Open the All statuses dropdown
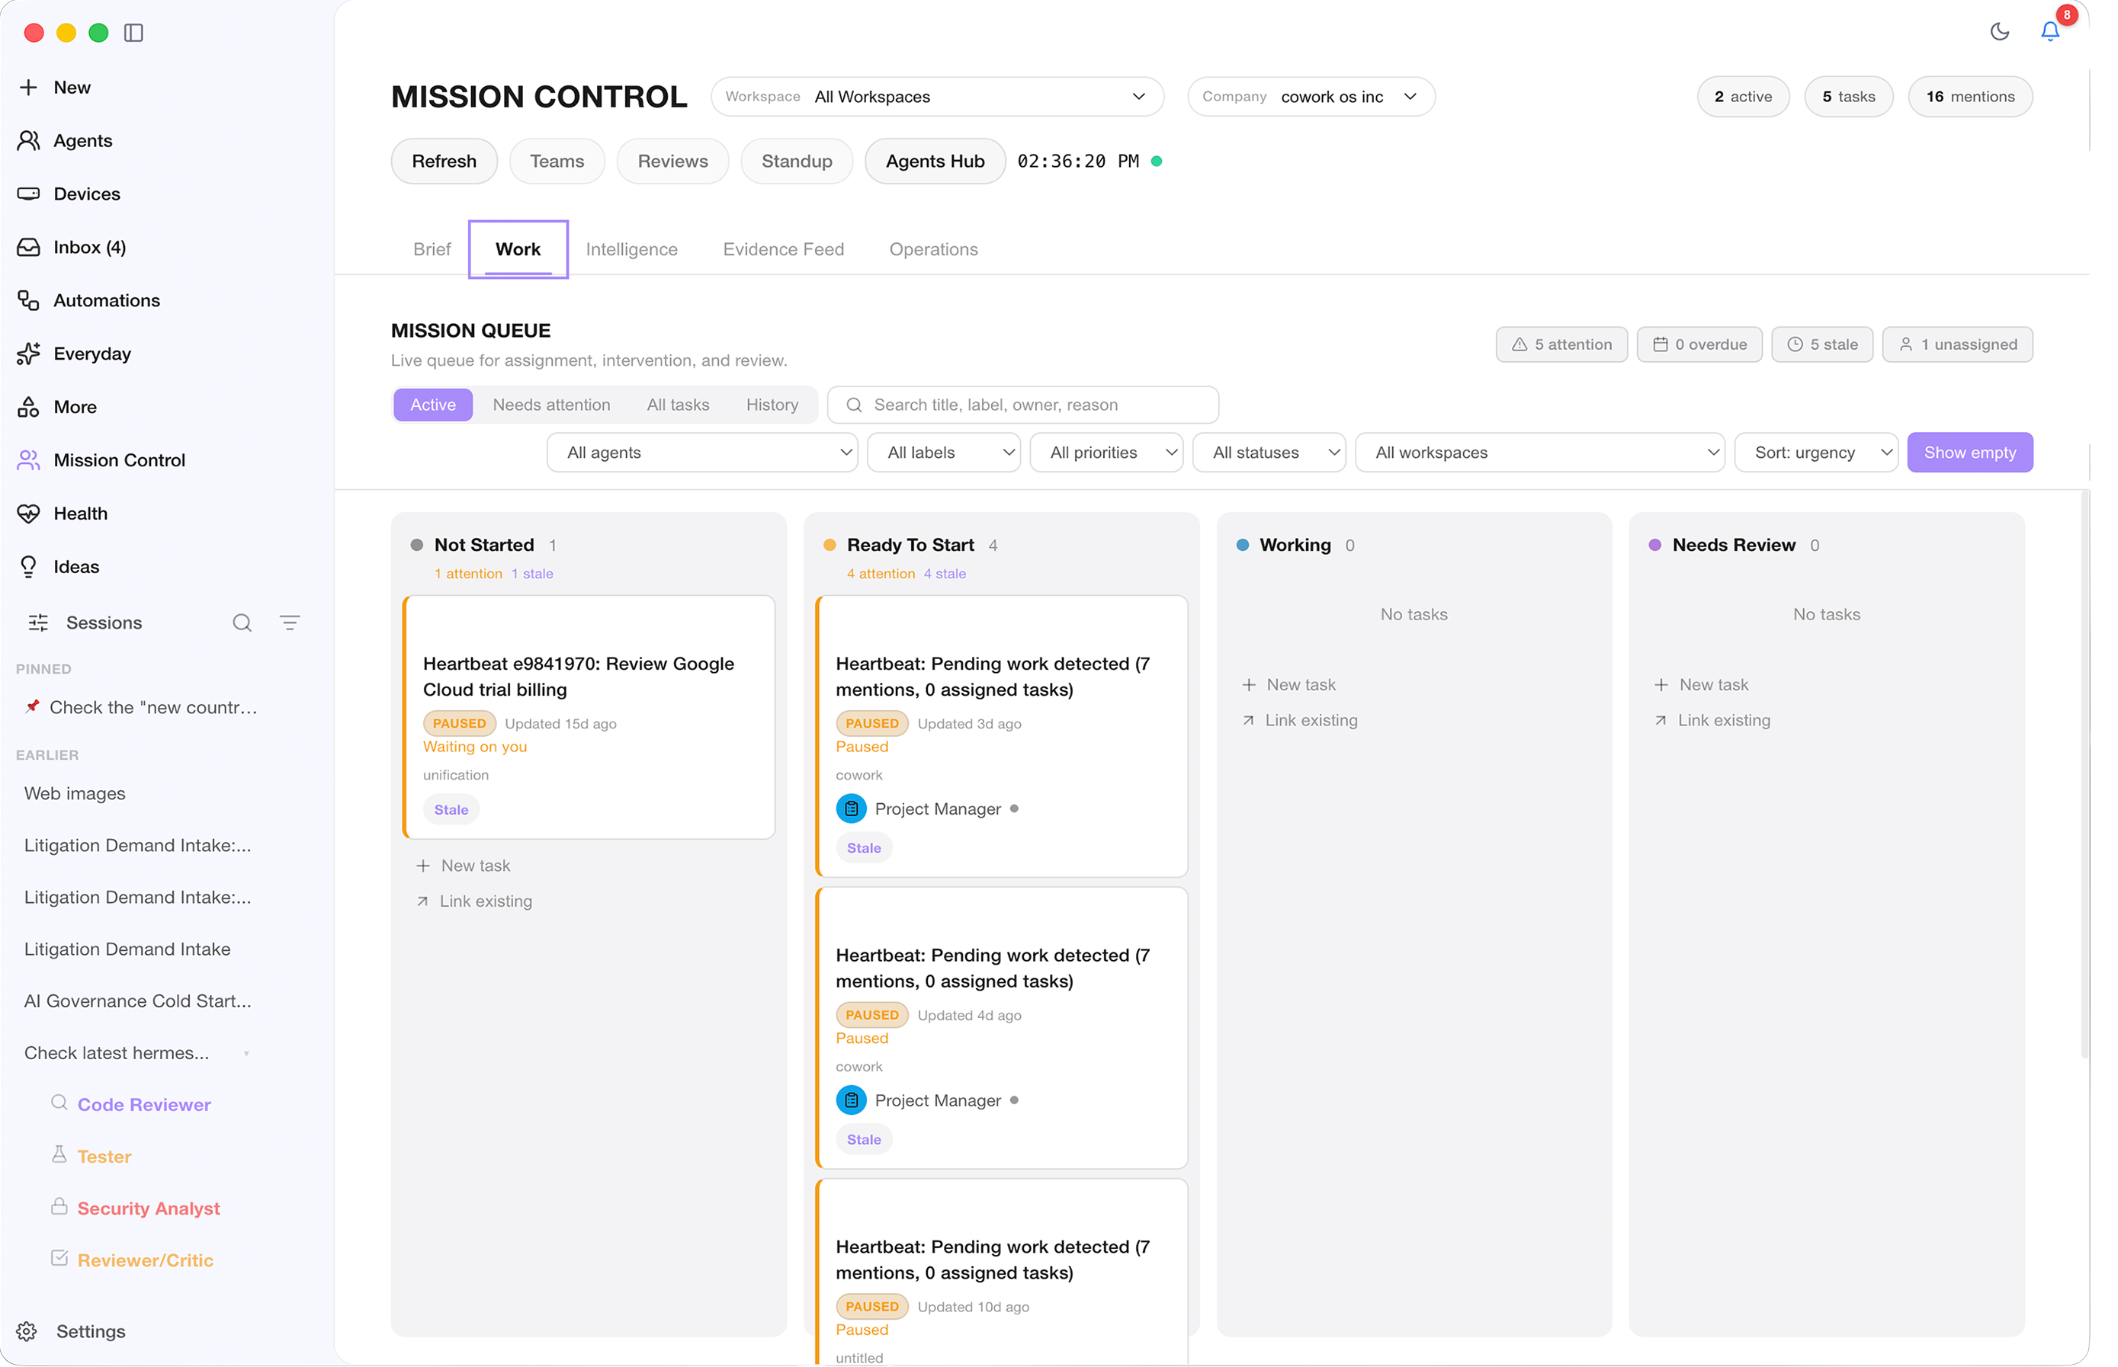The image size is (2118, 1367). click(x=1268, y=453)
